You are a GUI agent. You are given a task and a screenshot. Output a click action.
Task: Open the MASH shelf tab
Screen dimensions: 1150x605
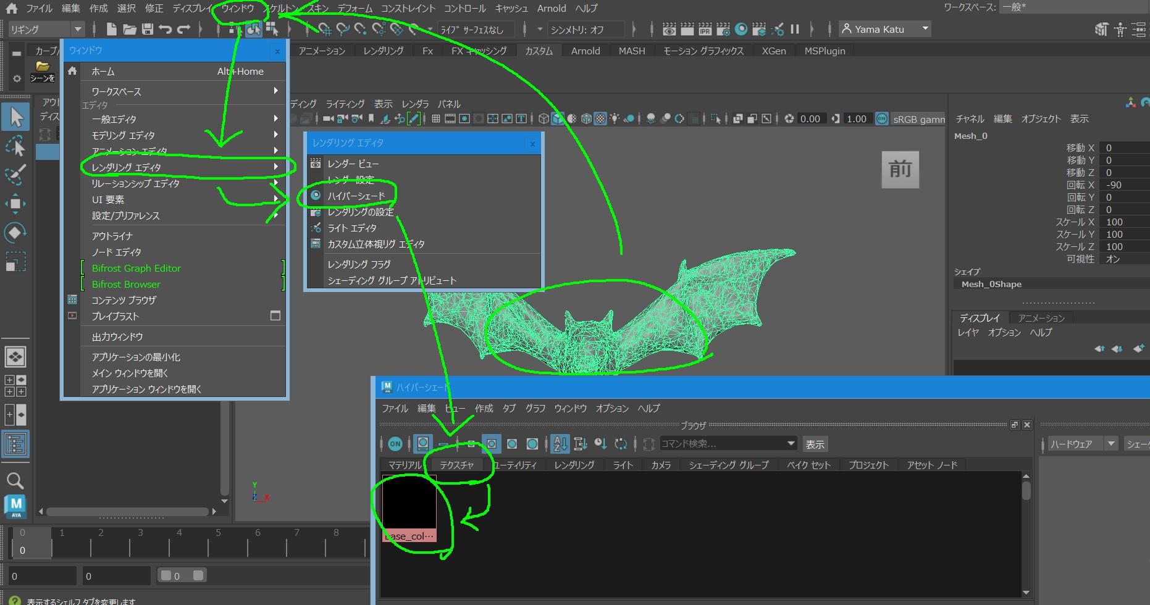632,51
